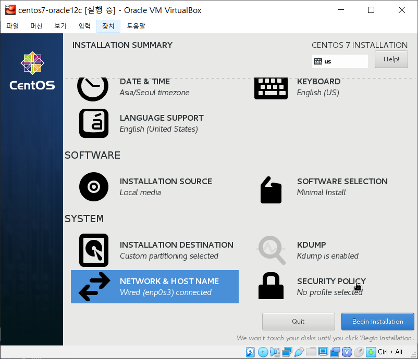Image resolution: width=418 pixels, height=359 pixels.
Task: Click the Quit button
Action: click(298, 322)
